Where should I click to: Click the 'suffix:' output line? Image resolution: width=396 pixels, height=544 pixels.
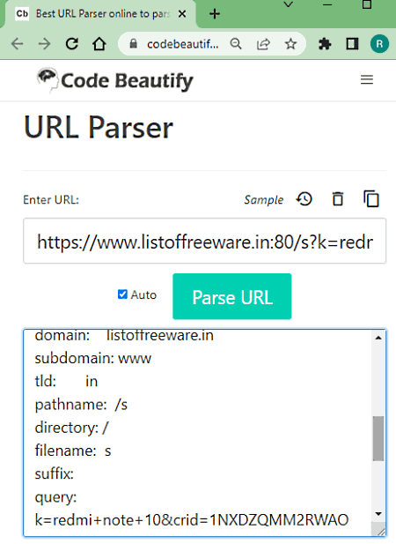(55, 473)
